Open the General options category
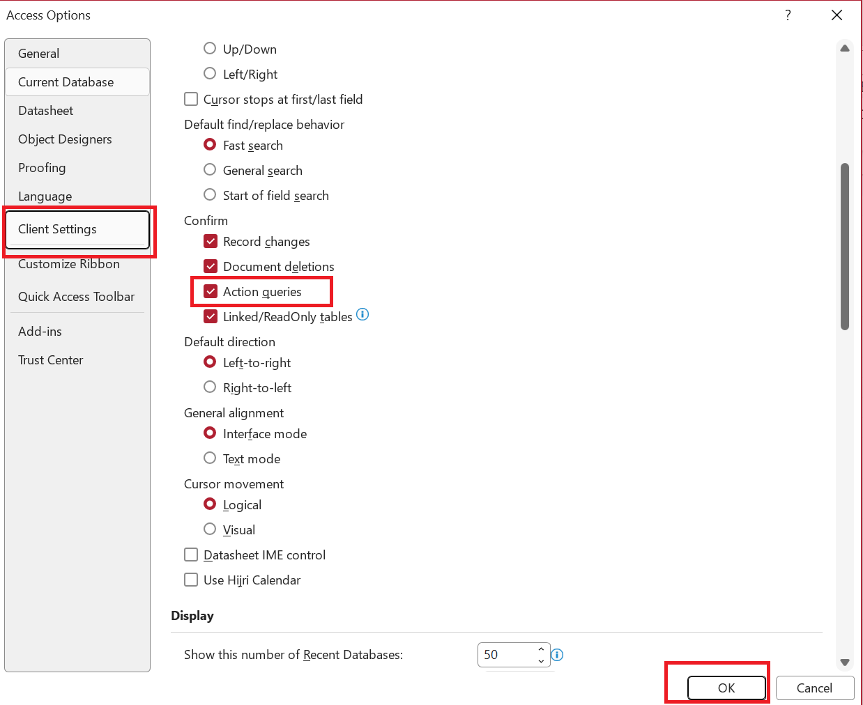This screenshot has width=863, height=705. click(77, 54)
